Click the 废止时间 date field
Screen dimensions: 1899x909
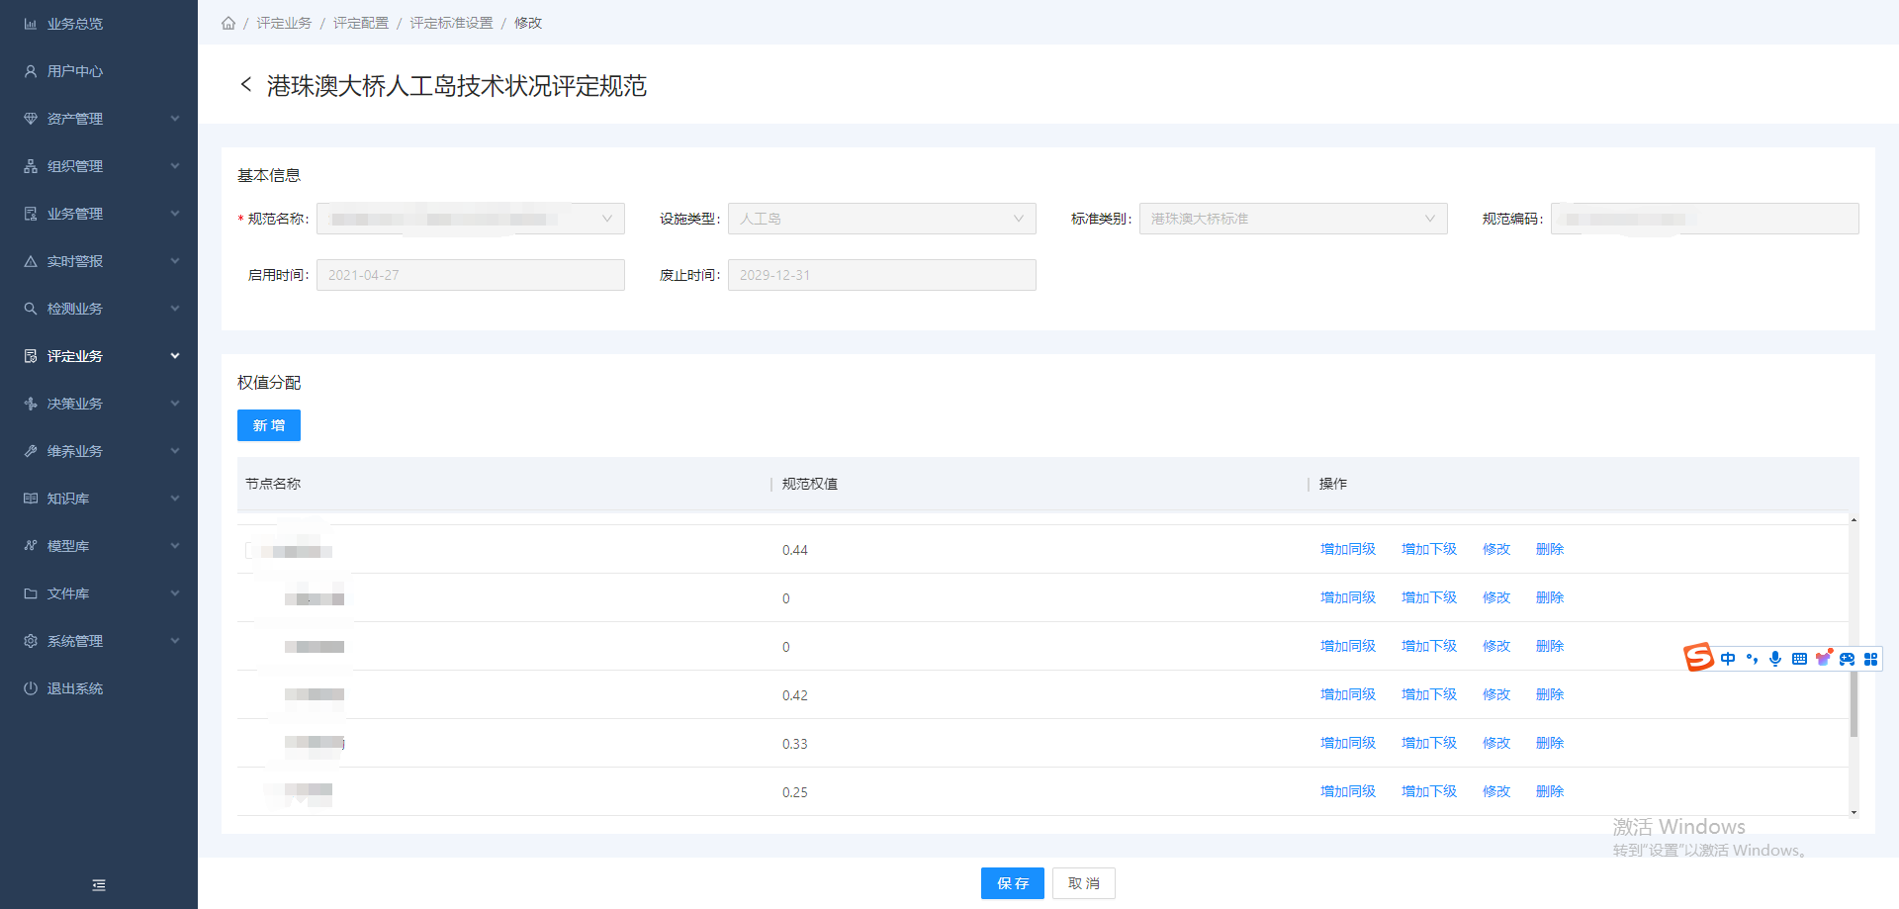(x=882, y=275)
